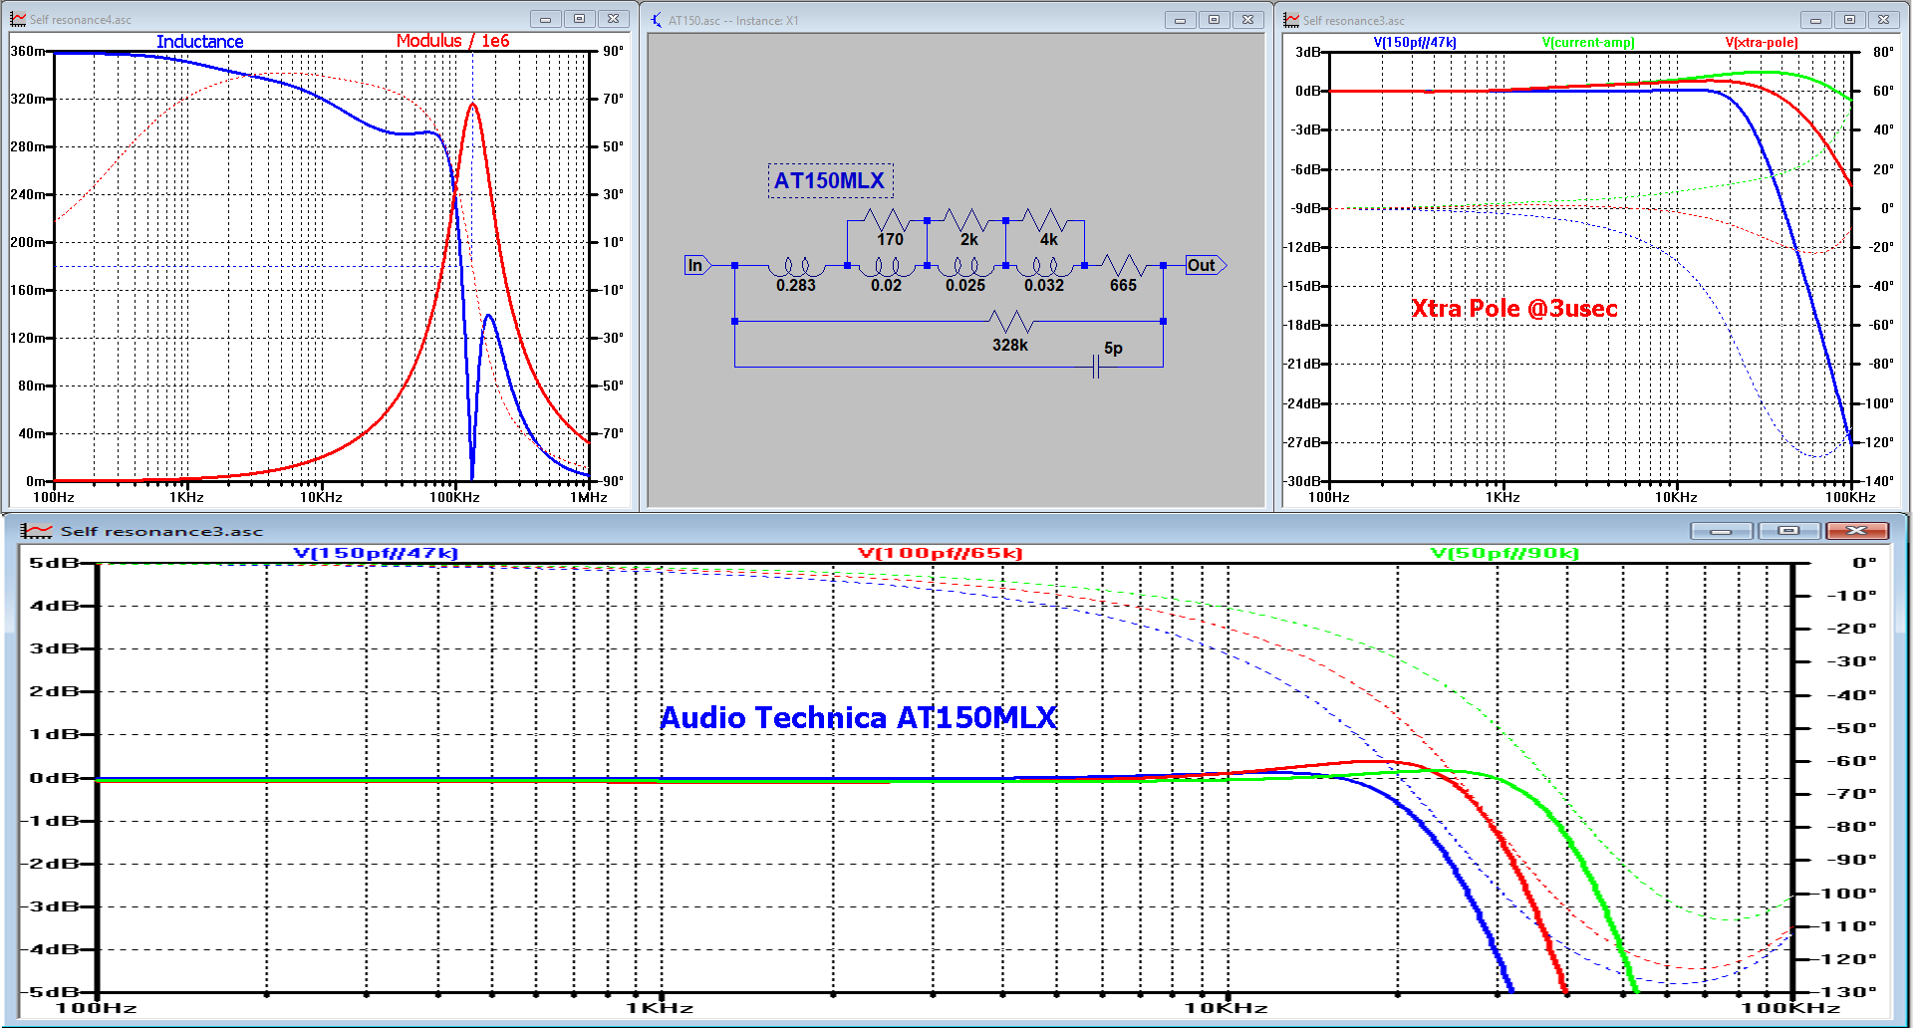This screenshot has height=1028, width=1913.
Task: Minimize the top-right Self resonance3.asc window
Action: point(1815,20)
